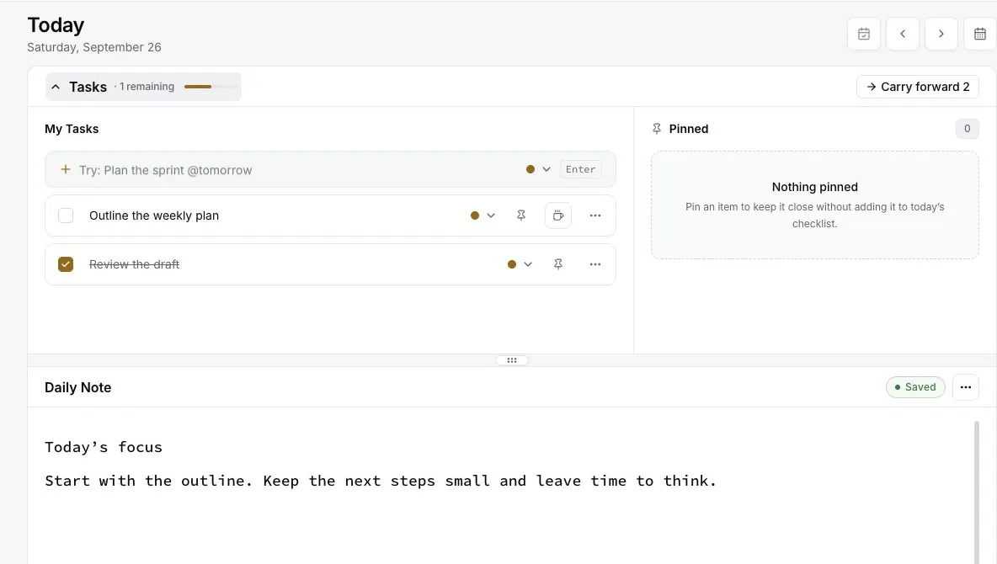
Task: Go to the previous day arrow
Action: pyautogui.click(x=902, y=34)
